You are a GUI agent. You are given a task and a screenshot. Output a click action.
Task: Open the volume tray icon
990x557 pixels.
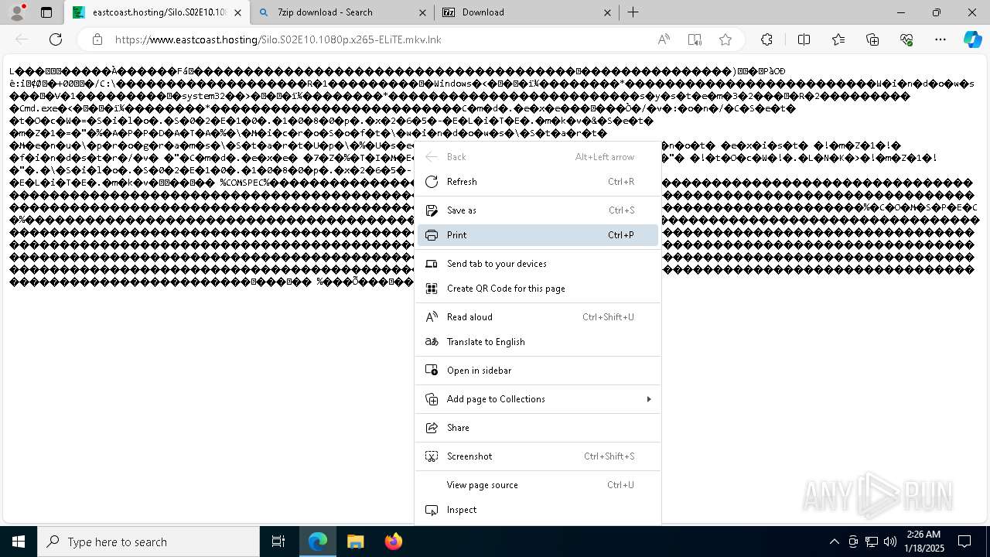[890, 542]
